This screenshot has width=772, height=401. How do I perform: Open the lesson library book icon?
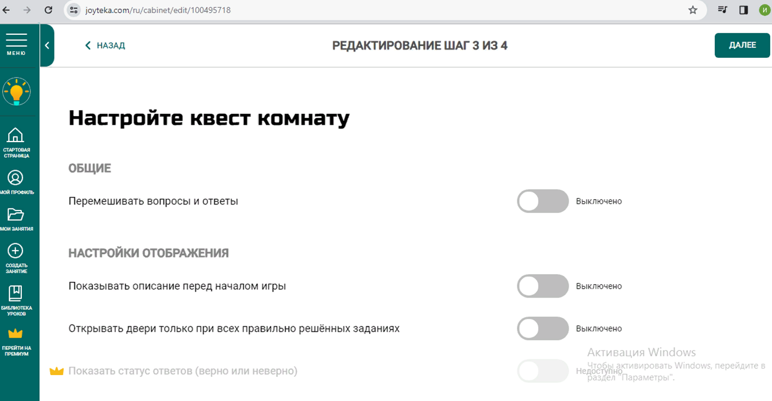click(15, 293)
